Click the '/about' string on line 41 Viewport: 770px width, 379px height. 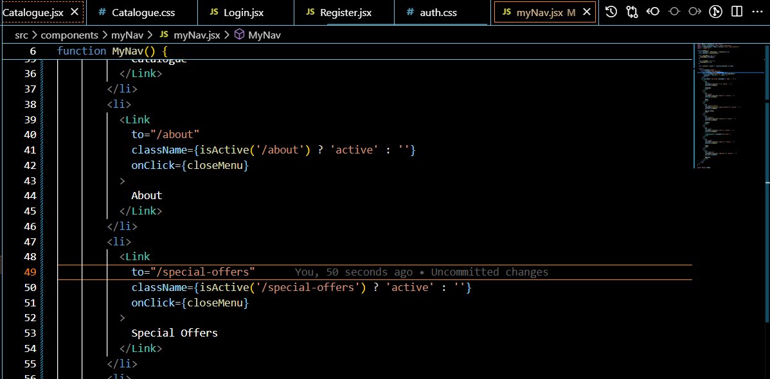pos(280,150)
